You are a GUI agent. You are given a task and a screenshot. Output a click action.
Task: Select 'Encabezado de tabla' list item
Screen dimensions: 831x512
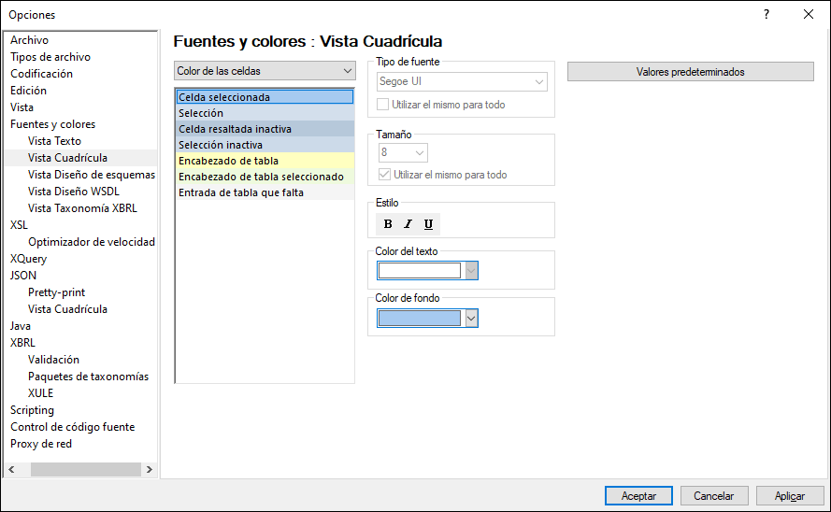[228, 161]
